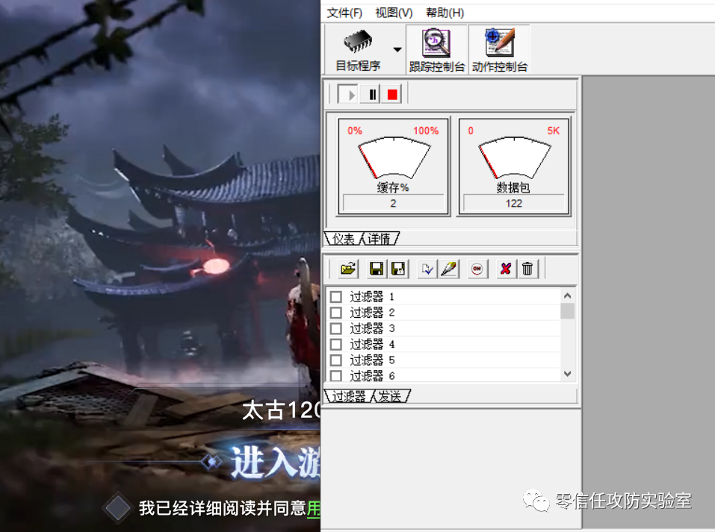715x532 pixels.
Task: Select the 过滤器 4 row label
Action: tap(371, 344)
